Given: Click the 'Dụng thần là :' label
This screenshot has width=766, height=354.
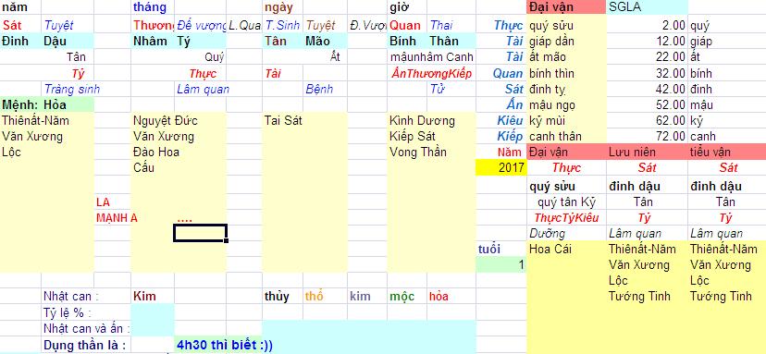Looking at the screenshot, I should 84,345.
